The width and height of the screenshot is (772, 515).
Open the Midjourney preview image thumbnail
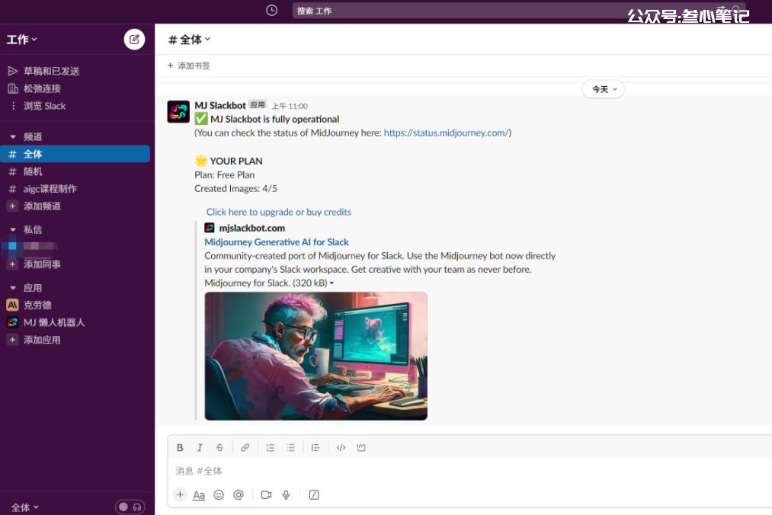pos(316,356)
